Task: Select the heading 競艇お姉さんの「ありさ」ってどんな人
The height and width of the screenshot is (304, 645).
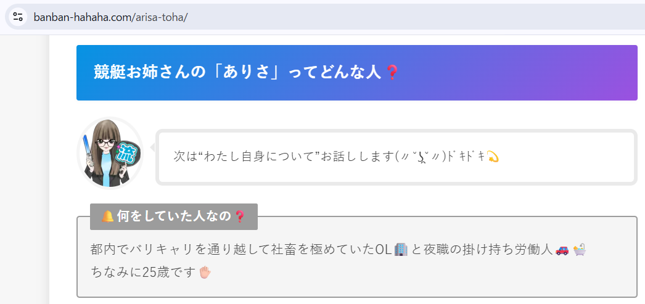Action: (x=237, y=73)
